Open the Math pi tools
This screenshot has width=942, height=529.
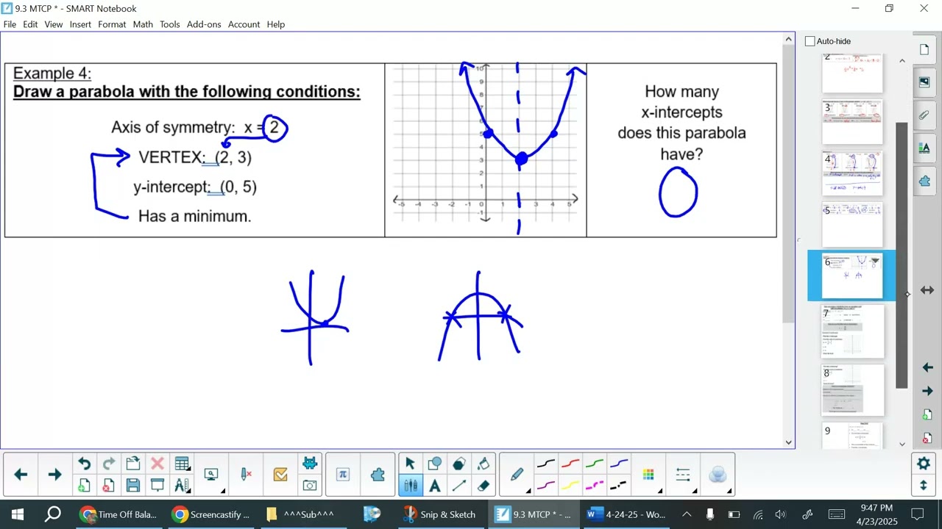point(342,475)
